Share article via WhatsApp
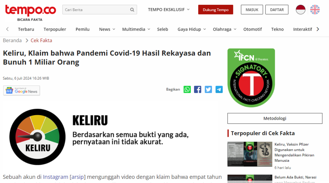This screenshot has width=329, height=183. [x=187, y=89]
